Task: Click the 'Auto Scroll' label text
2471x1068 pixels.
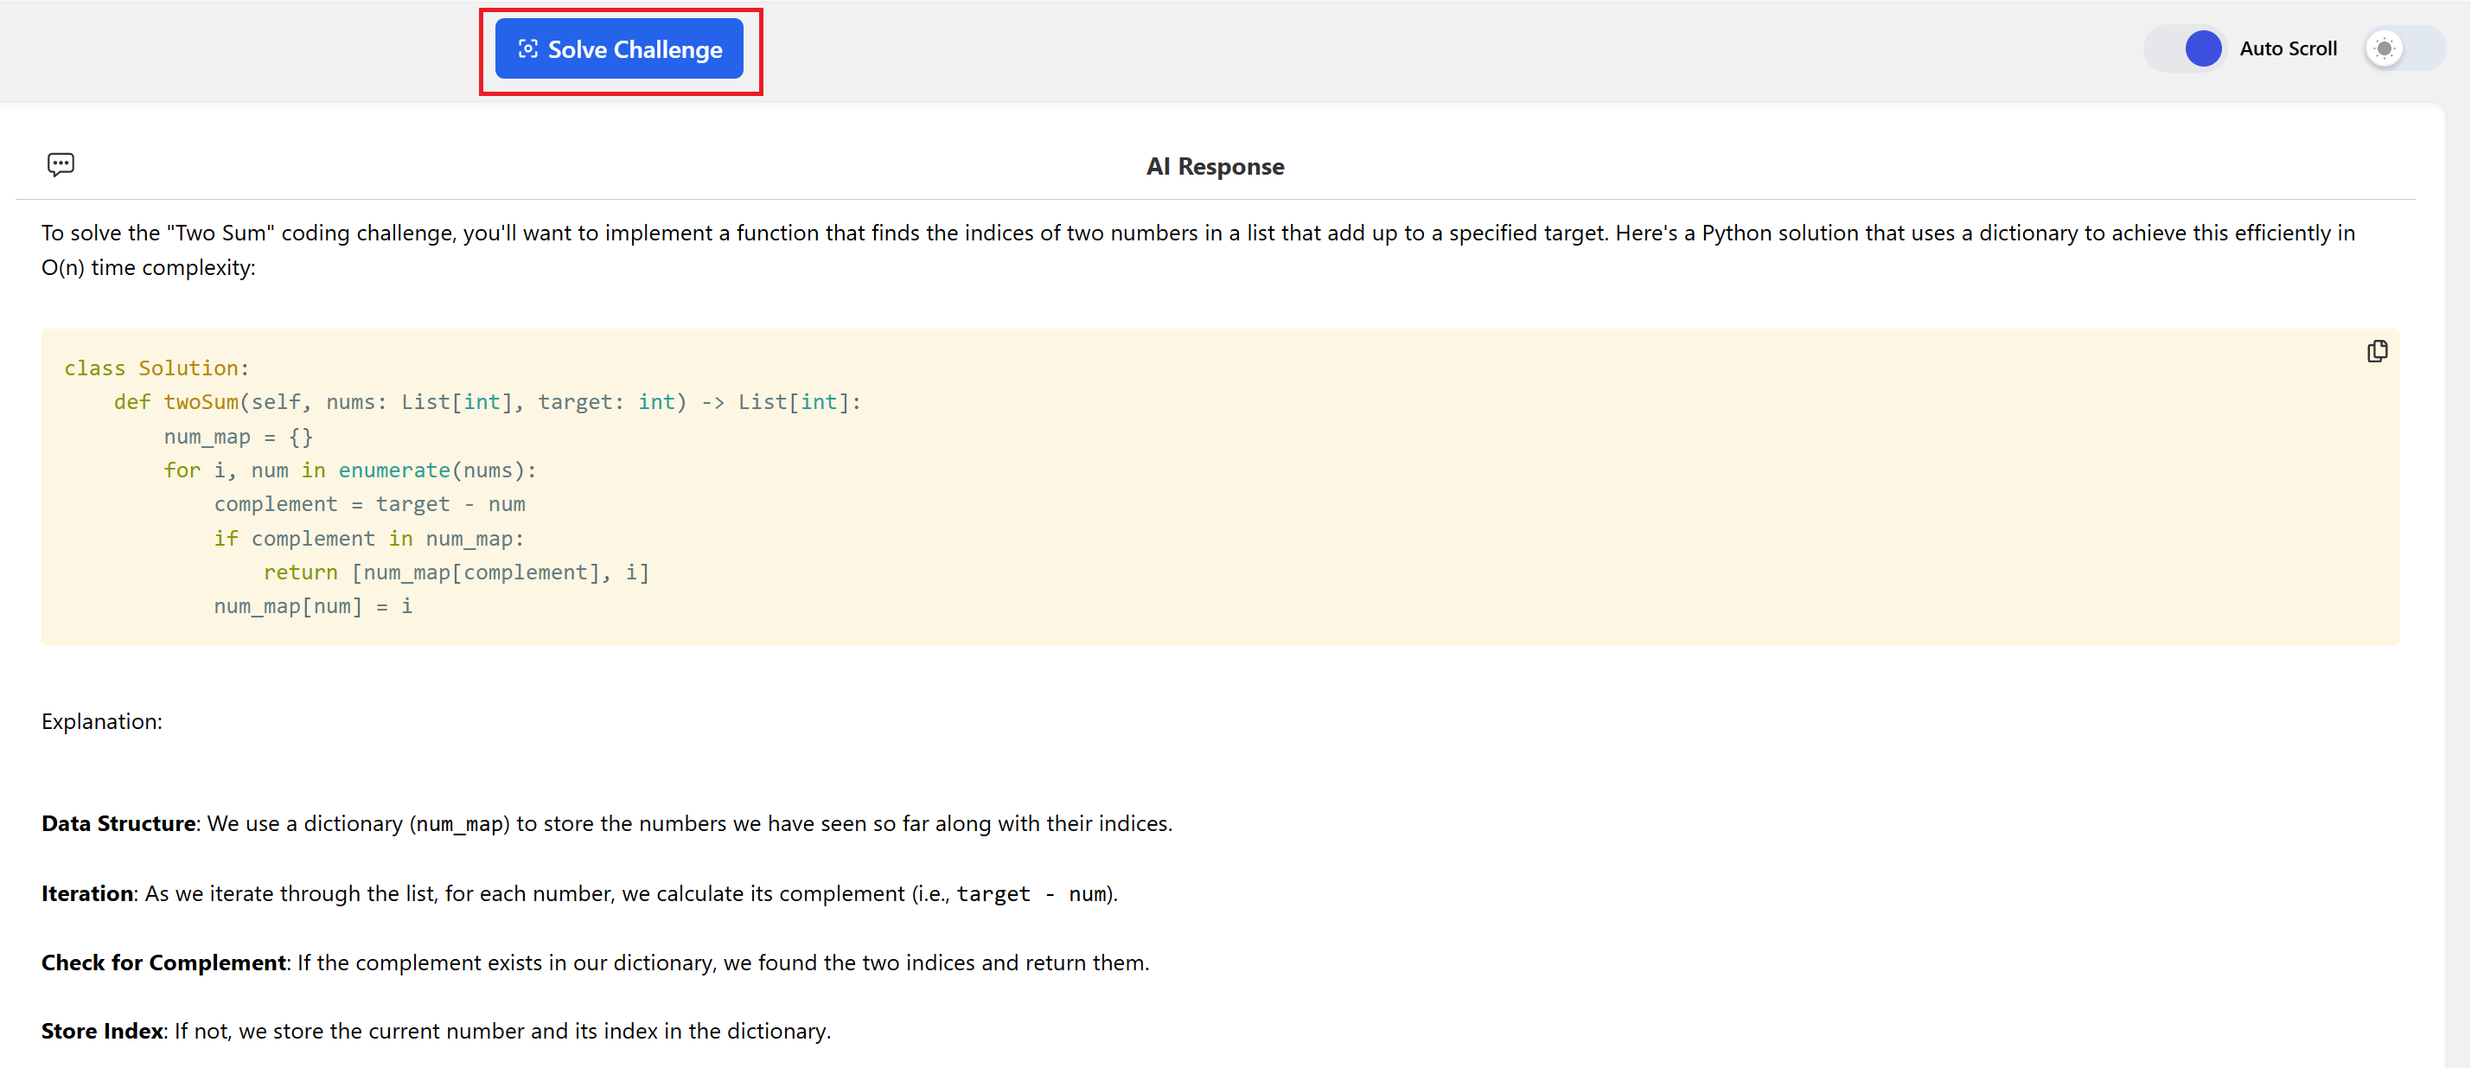Action: 2288,49
